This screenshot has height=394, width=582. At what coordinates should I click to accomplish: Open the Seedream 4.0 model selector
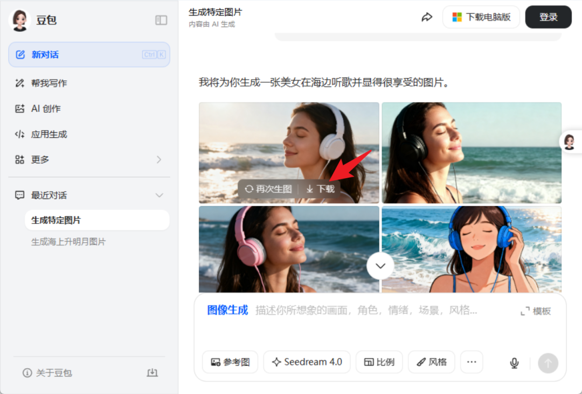[307, 362]
